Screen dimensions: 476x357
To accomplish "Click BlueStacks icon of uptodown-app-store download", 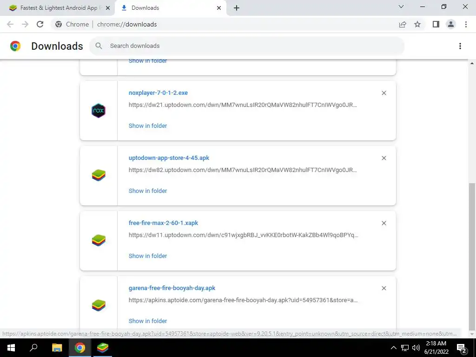I will (x=99, y=175).
